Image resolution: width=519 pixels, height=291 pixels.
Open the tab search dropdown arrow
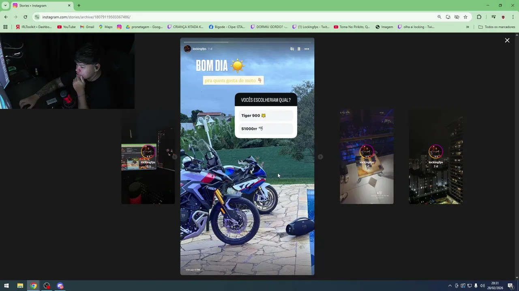[5, 5]
